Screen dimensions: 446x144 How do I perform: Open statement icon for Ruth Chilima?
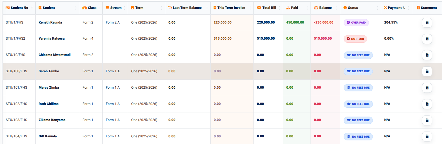pyautogui.click(x=427, y=104)
